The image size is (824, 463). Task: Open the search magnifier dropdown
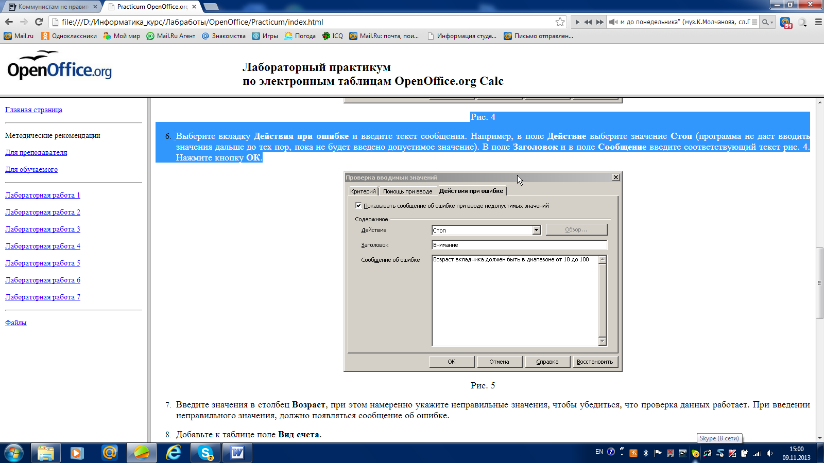point(767,22)
